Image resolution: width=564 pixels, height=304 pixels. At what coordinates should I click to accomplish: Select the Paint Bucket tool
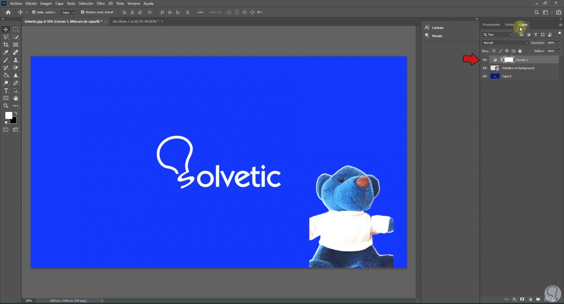pos(6,75)
